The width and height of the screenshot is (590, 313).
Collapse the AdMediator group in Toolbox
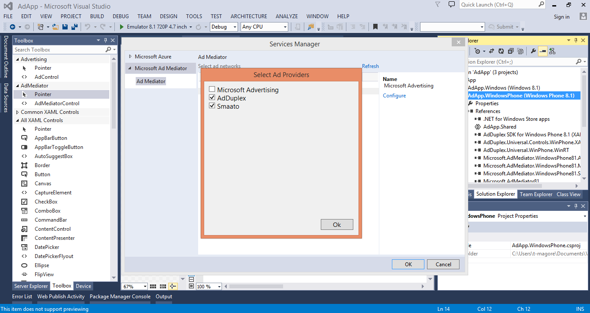pos(17,86)
